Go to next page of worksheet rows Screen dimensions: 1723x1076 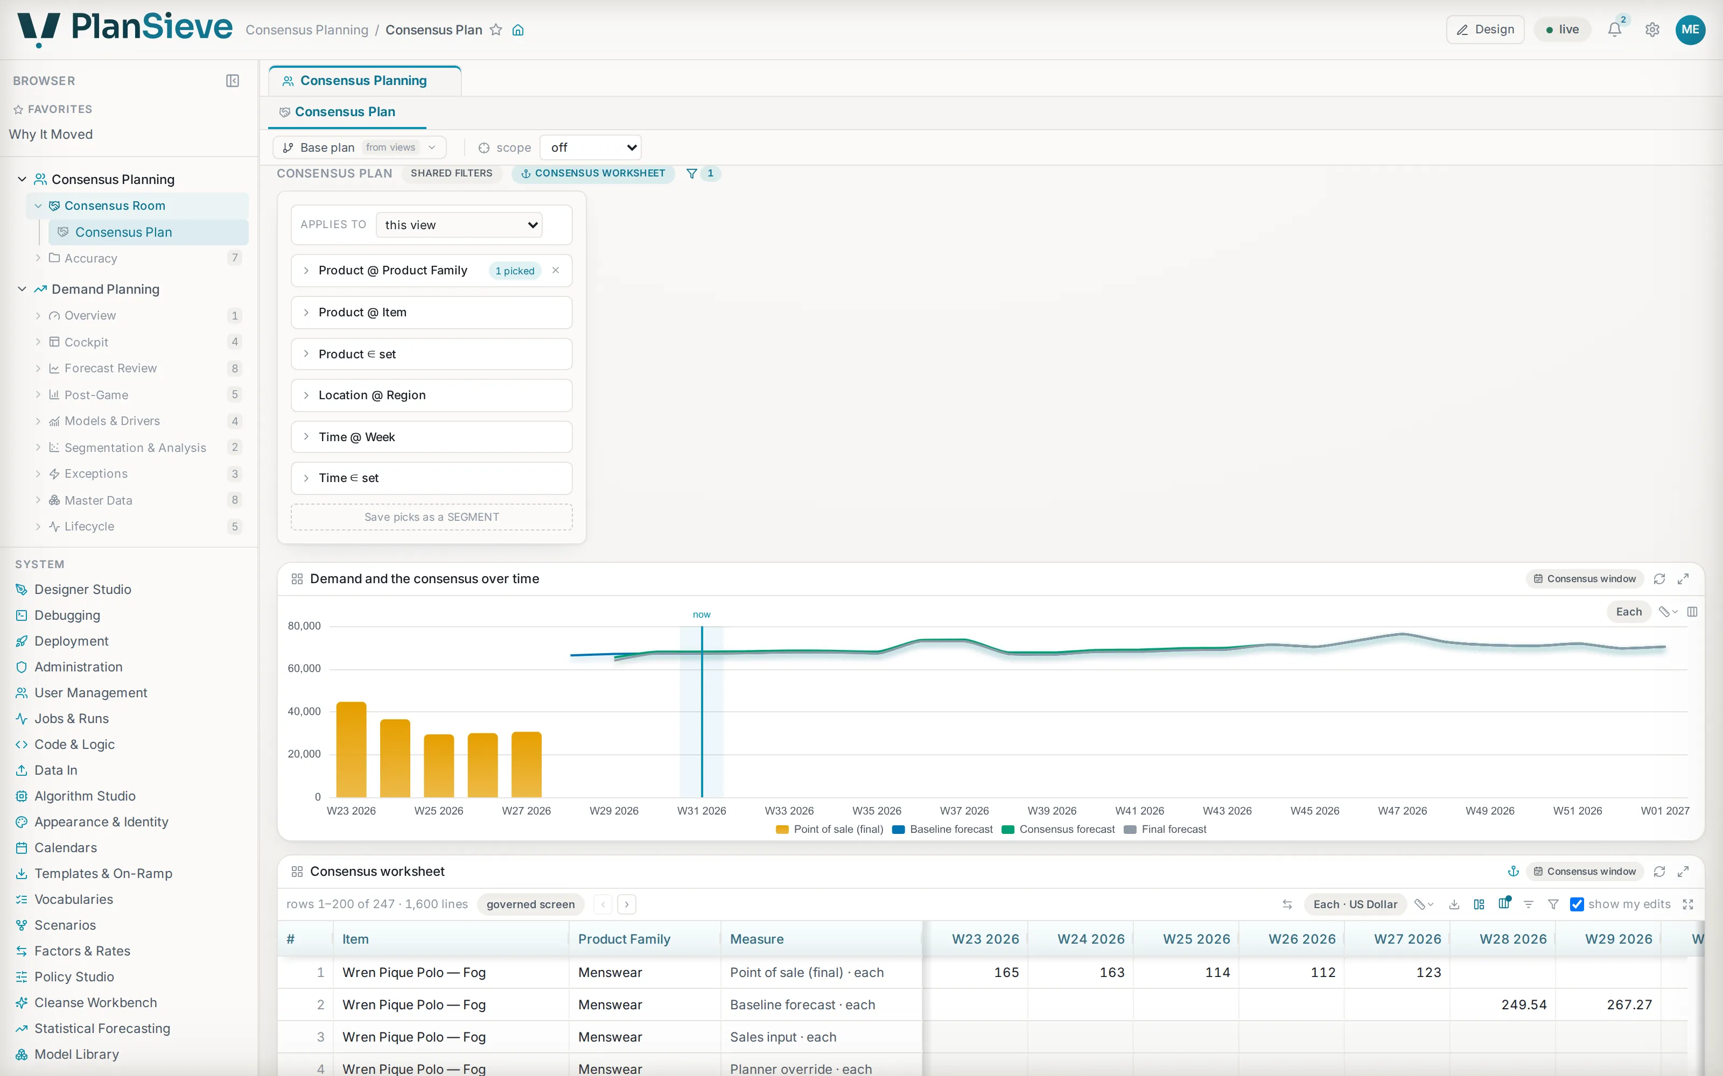pos(627,904)
